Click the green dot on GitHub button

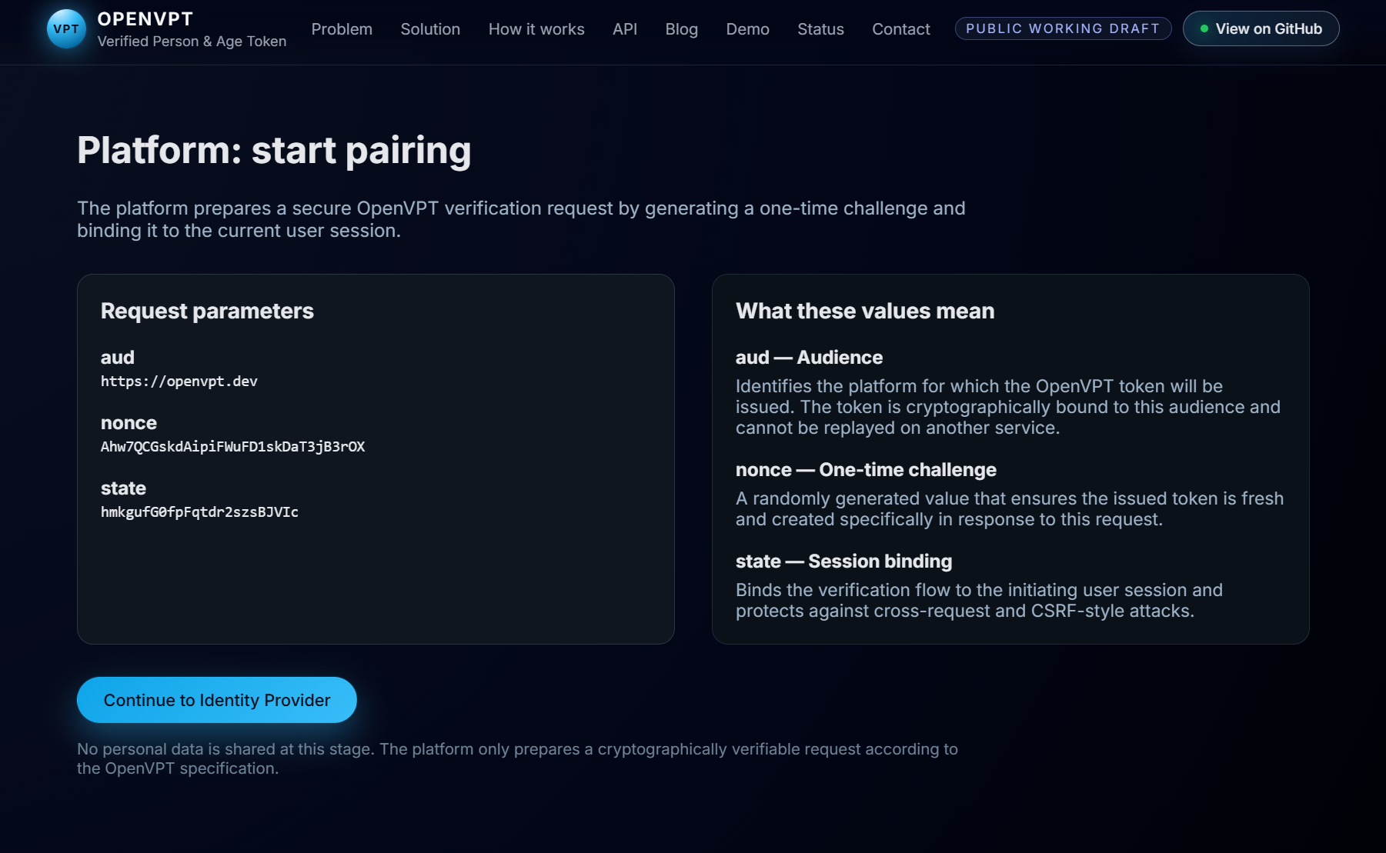click(x=1204, y=29)
